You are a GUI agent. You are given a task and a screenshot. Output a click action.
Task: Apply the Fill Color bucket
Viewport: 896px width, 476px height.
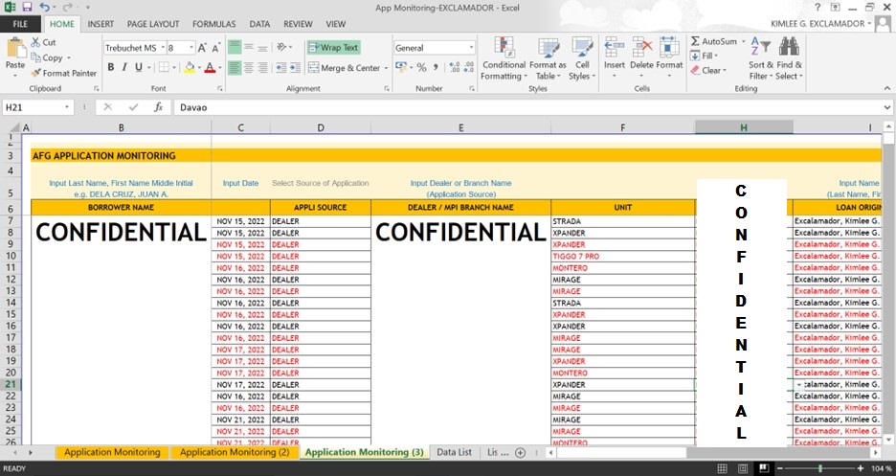pos(190,67)
